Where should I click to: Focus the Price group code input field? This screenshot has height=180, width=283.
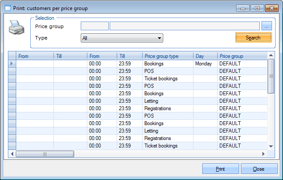(x=94, y=26)
